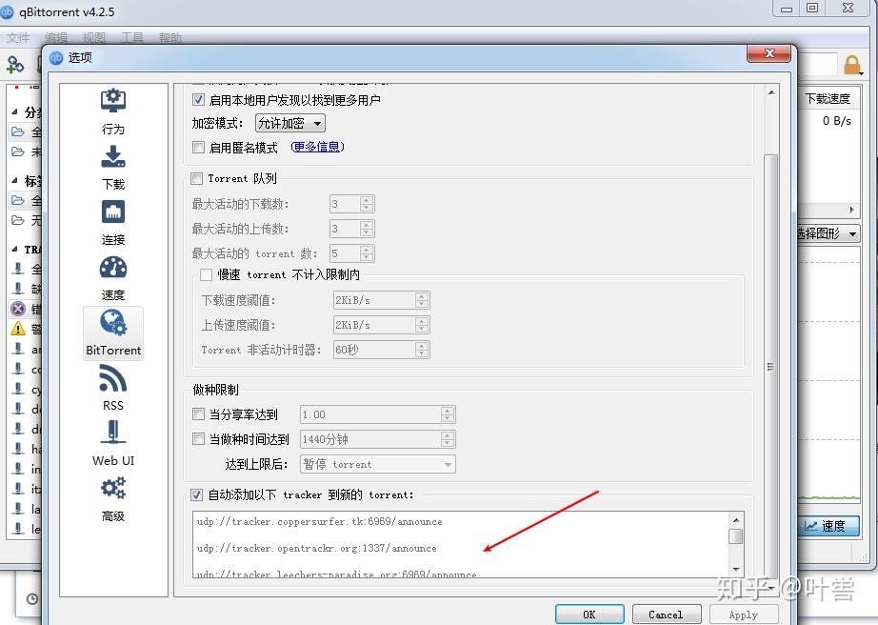The width and height of the screenshot is (878, 625).
Task: Open the 选择图形 dropdown in main window
Action: coord(828,233)
